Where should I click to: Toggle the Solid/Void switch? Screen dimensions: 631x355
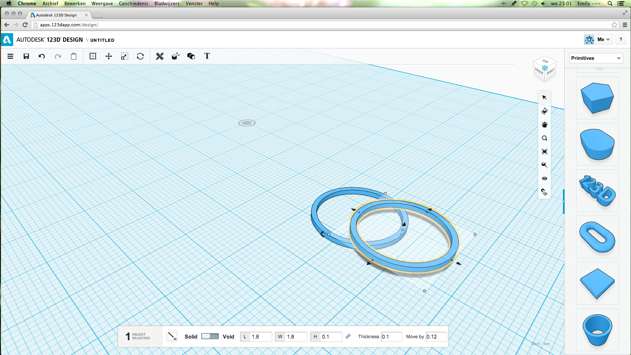(210, 336)
